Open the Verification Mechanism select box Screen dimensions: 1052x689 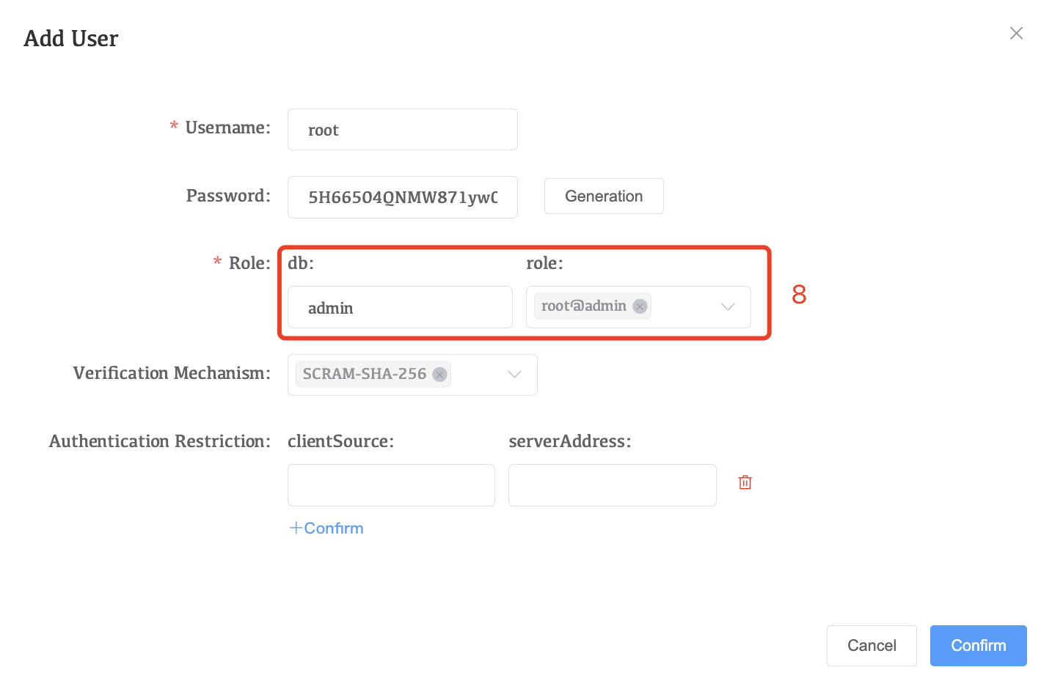click(477, 375)
